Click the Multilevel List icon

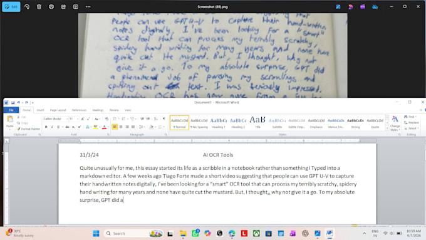click(132, 119)
